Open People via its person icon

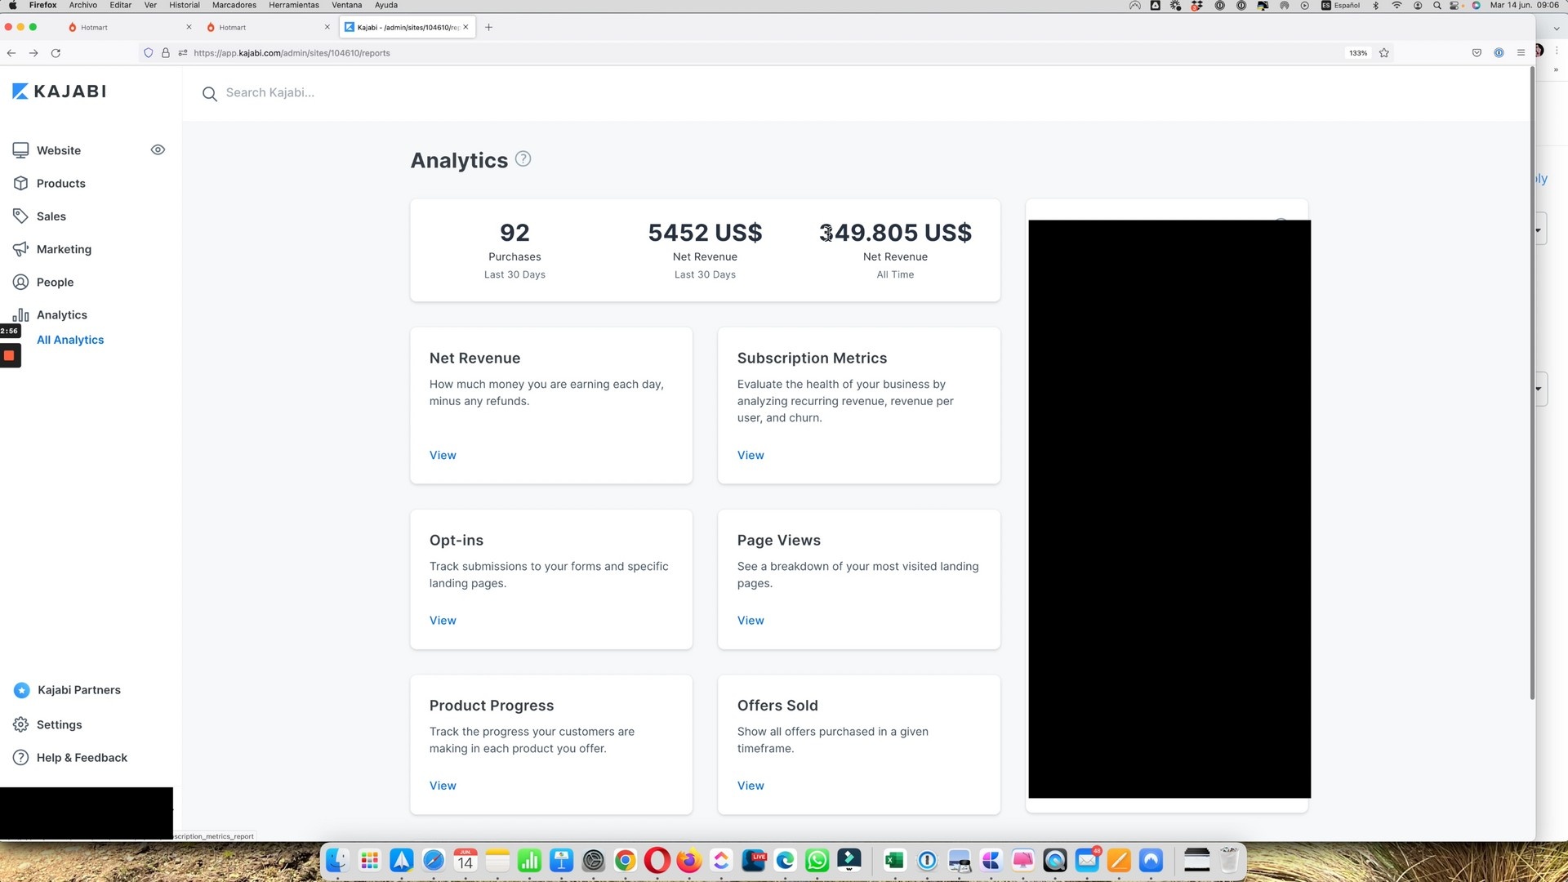point(20,282)
